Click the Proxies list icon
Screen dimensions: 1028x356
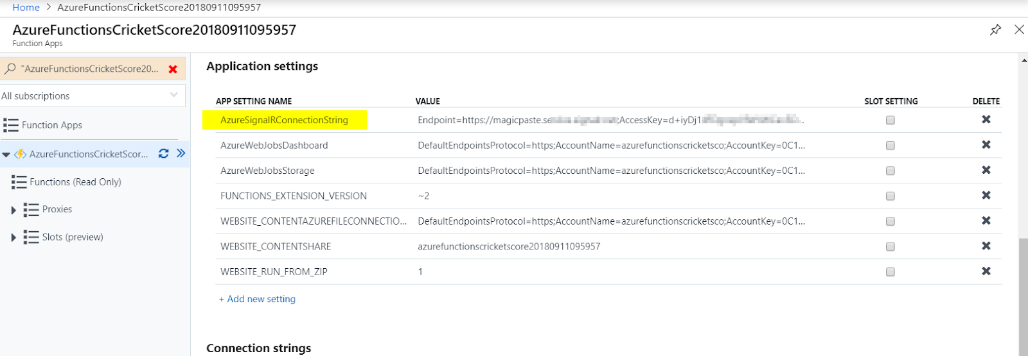(31, 210)
